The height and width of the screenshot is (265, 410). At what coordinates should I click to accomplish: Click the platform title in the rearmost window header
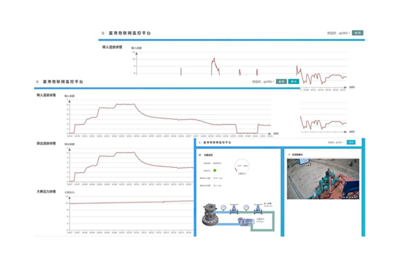click(130, 33)
